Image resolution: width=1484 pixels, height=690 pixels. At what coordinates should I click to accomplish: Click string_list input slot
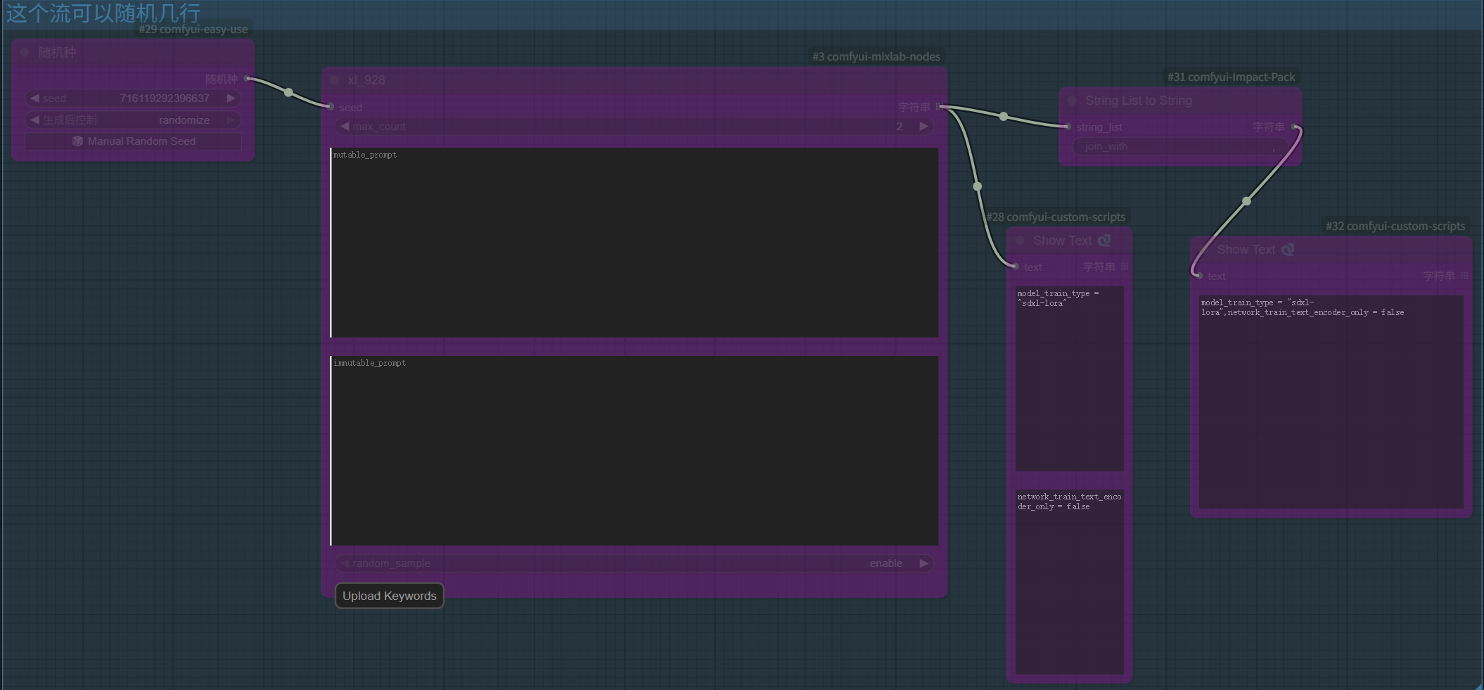tap(1068, 127)
